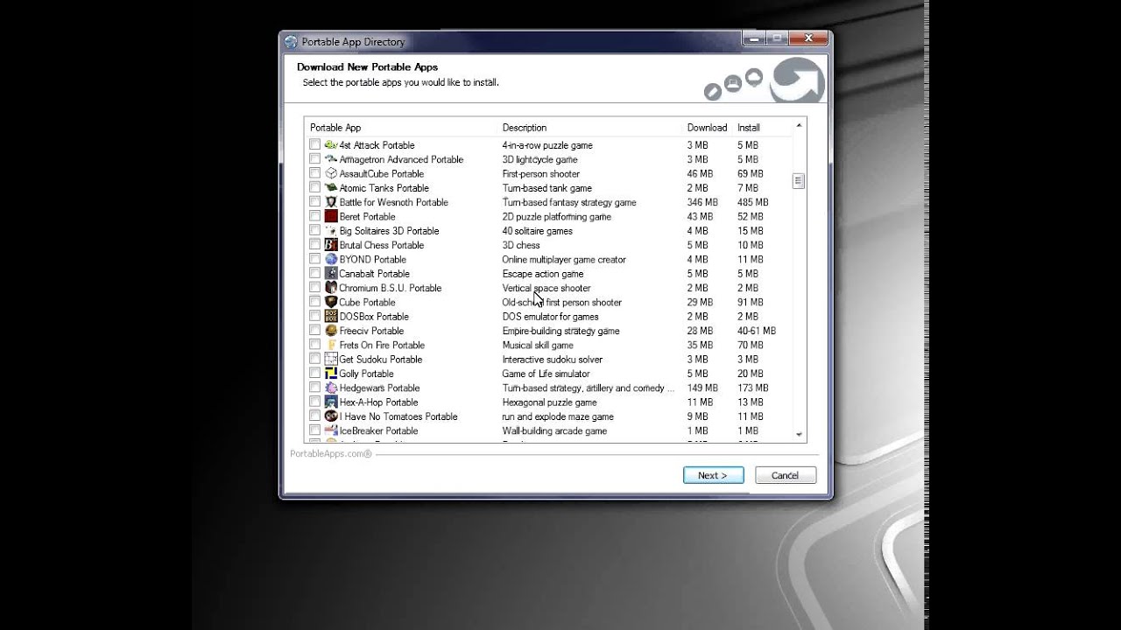Click the Armagetron Advanced Portable icon

(x=331, y=159)
